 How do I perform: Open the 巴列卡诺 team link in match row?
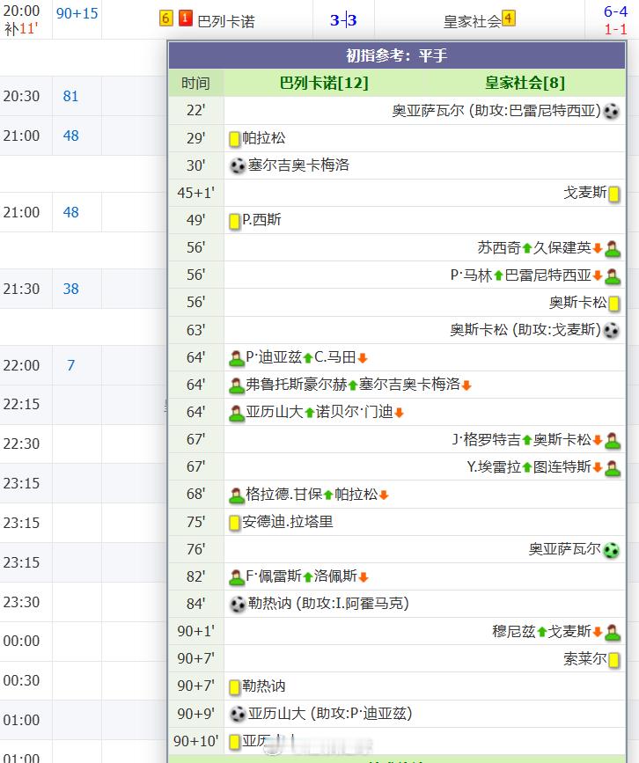(x=226, y=21)
